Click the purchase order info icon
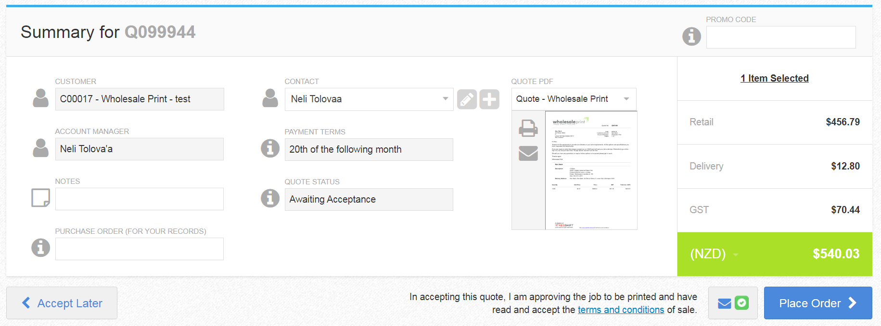 41,248
